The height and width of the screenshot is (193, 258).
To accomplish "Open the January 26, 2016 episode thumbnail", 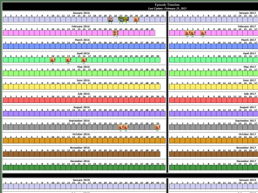I will (x=136, y=20).
